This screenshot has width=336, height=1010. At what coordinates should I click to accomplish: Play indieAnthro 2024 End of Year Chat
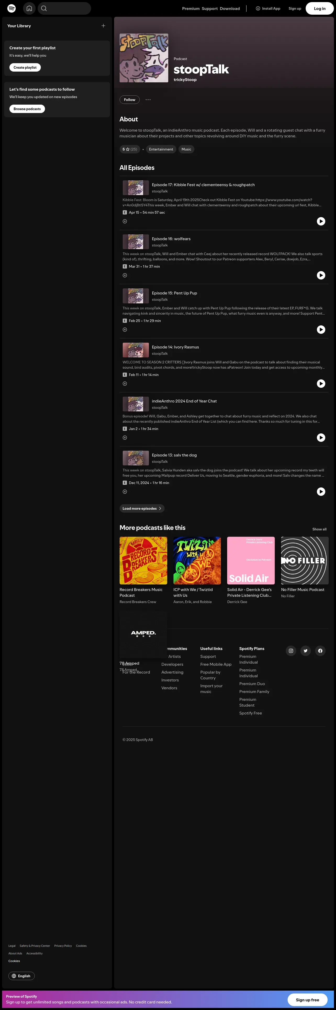[321, 438]
